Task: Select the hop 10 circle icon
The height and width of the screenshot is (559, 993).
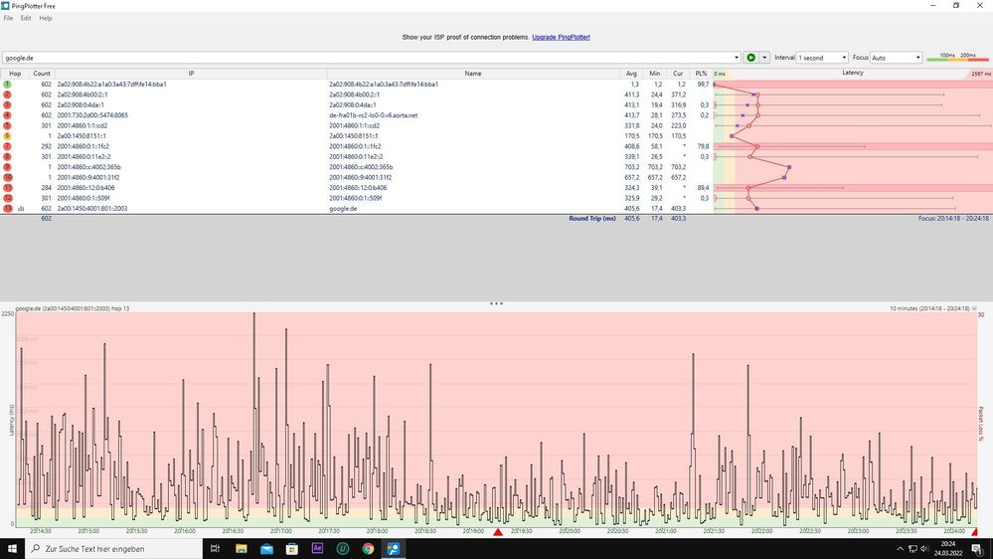Action: coord(7,177)
